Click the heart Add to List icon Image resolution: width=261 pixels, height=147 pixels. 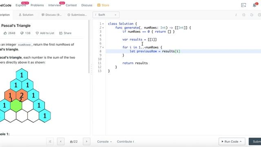37,33
